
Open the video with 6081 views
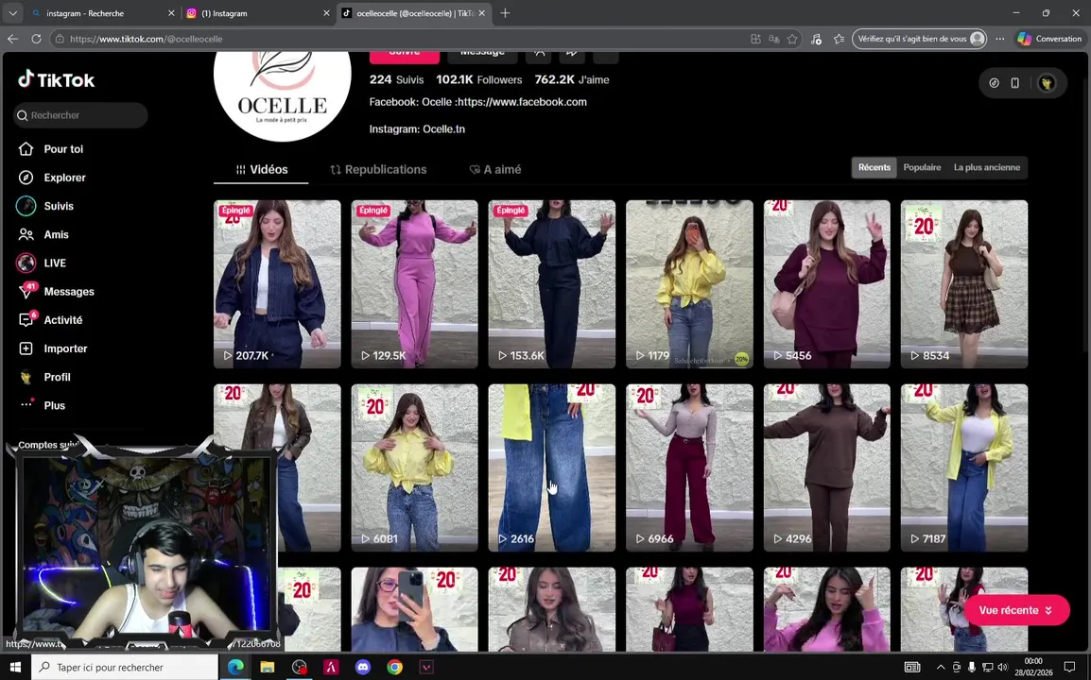(415, 467)
